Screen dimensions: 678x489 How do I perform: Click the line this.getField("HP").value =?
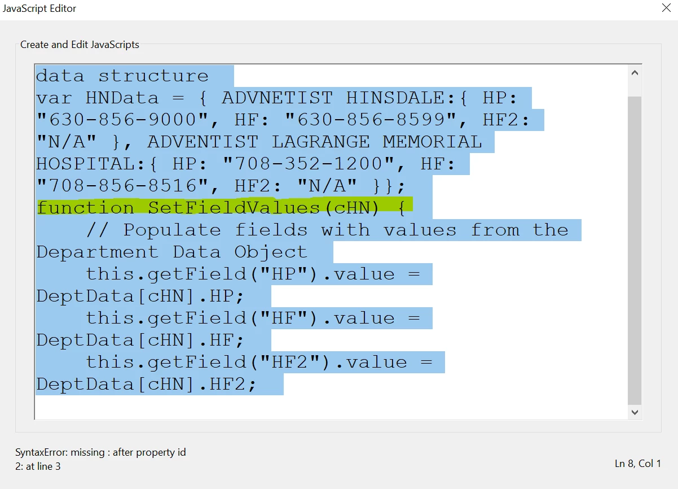click(x=253, y=274)
